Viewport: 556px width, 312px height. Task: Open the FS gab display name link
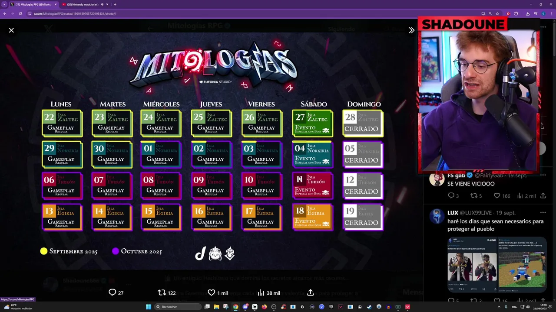point(456,175)
